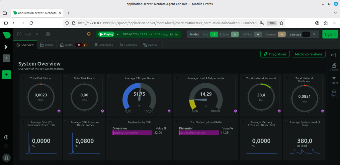Open the help question mark icon

[6, 137]
